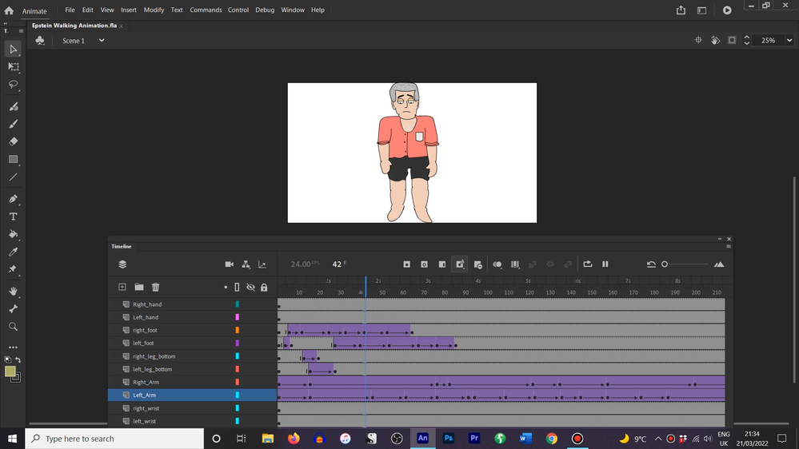This screenshot has width=799, height=449.
Task: Select the Bone tool
Action: (x=14, y=309)
